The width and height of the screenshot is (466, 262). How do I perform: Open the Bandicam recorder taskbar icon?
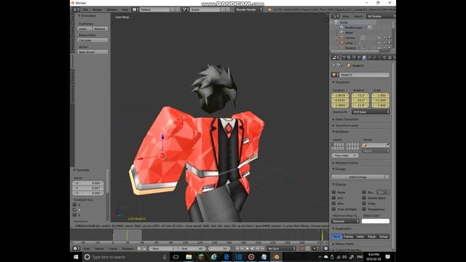(x=251, y=257)
